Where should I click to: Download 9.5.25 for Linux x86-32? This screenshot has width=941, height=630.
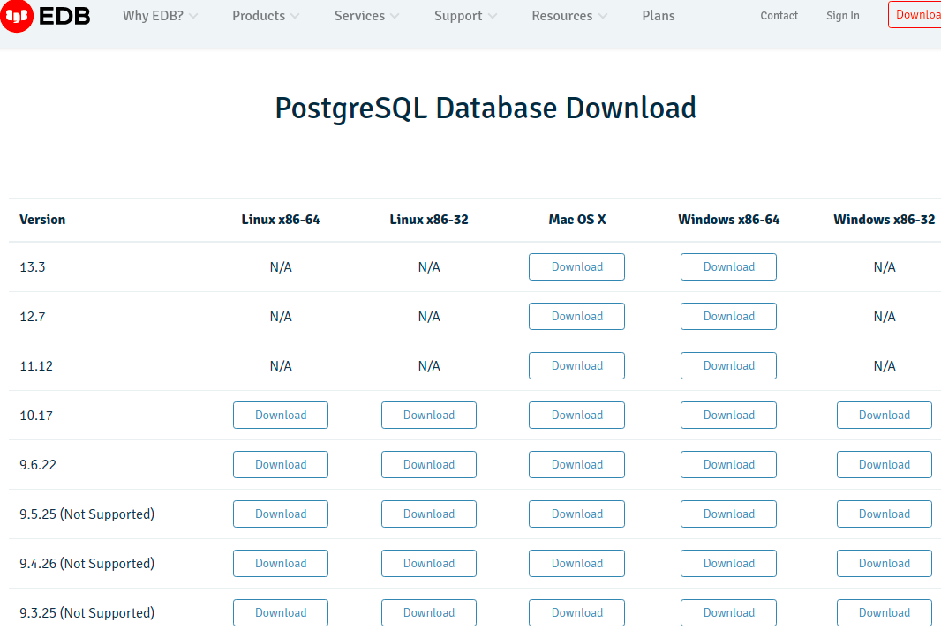[429, 514]
